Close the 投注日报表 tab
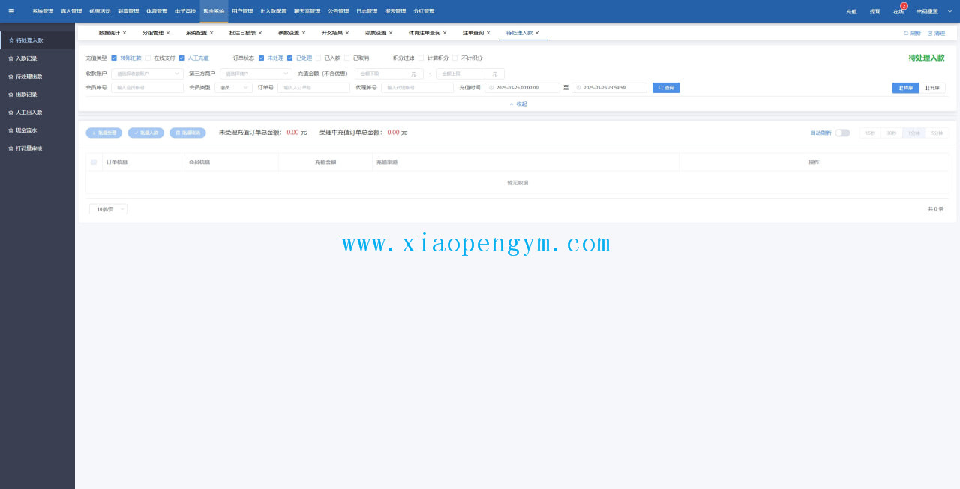 pos(260,33)
